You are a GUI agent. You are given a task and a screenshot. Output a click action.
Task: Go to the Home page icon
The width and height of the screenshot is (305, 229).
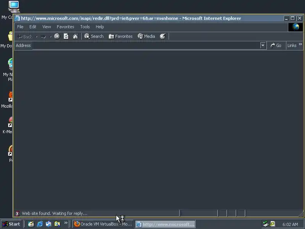coord(75,36)
